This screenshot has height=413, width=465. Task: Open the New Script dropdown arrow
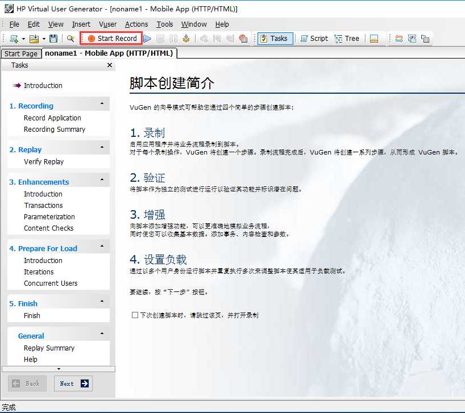tap(23, 39)
